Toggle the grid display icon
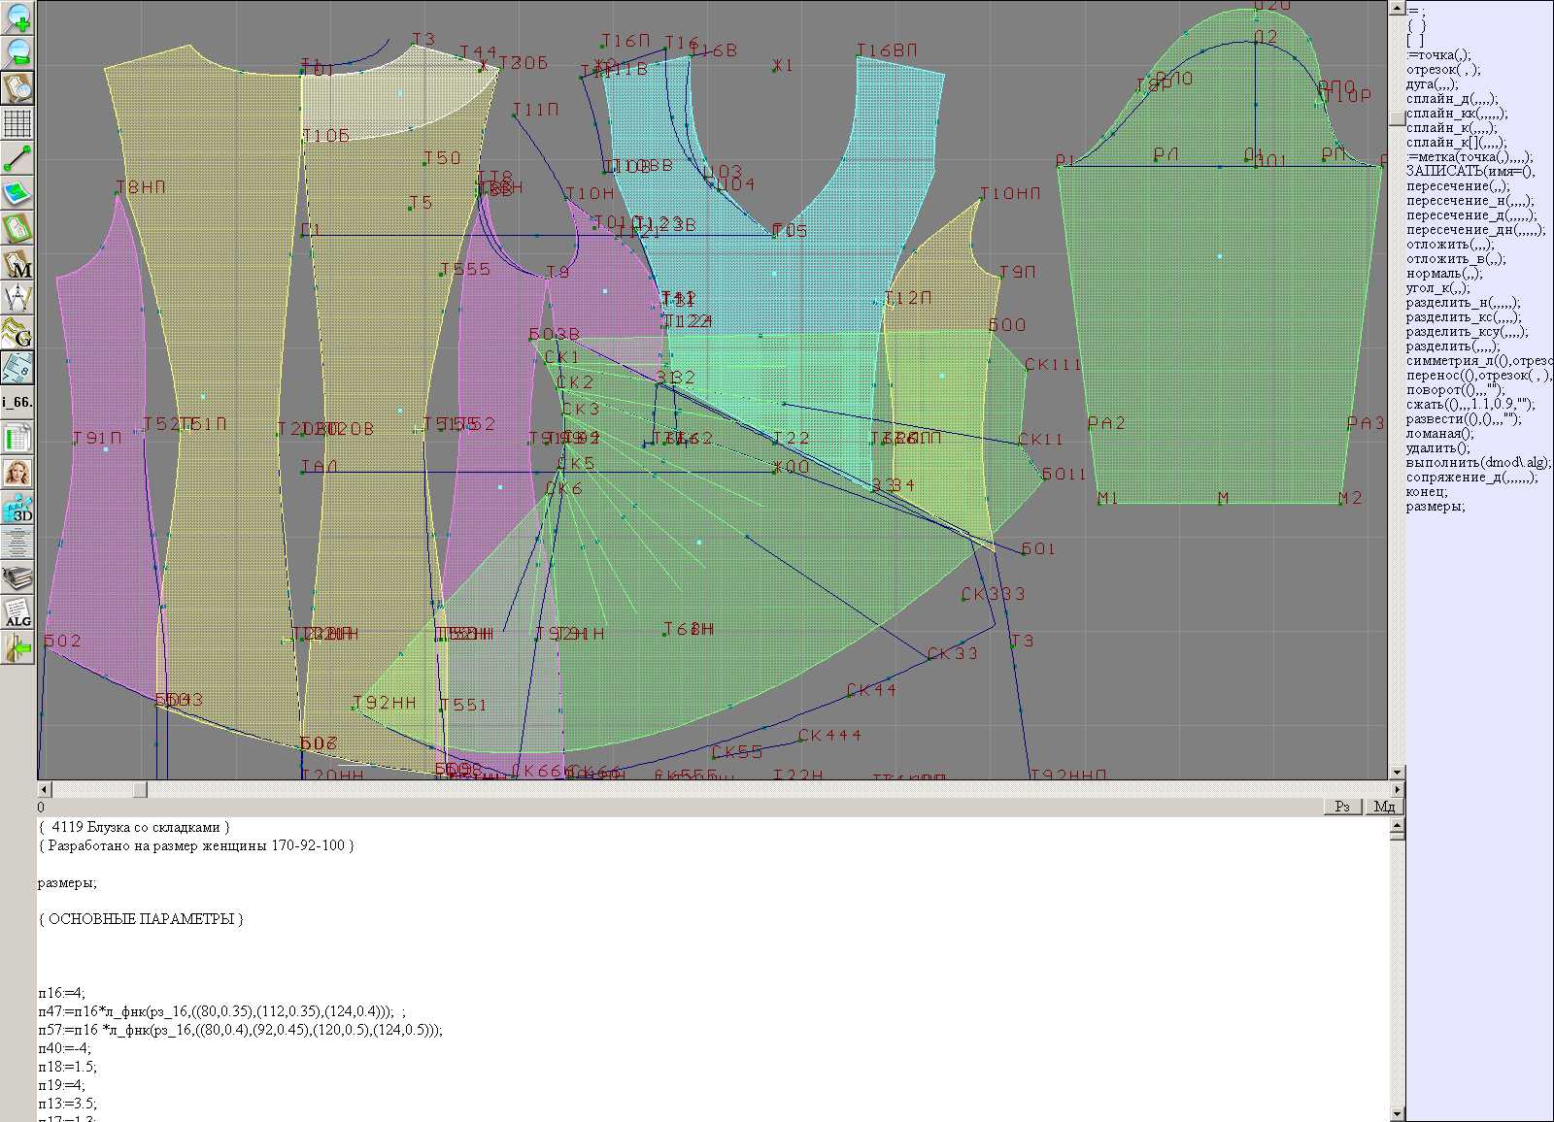The width and height of the screenshot is (1554, 1122). [x=17, y=123]
